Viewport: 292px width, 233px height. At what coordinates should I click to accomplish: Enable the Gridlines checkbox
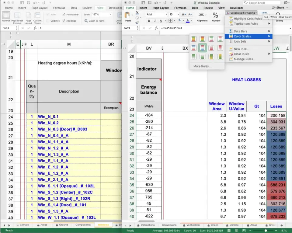point(48,21)
